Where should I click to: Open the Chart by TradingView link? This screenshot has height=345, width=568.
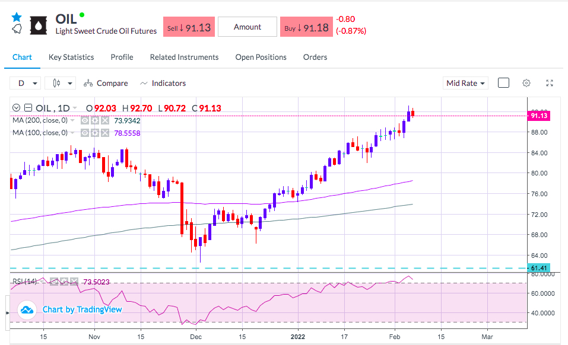(82, 309)
